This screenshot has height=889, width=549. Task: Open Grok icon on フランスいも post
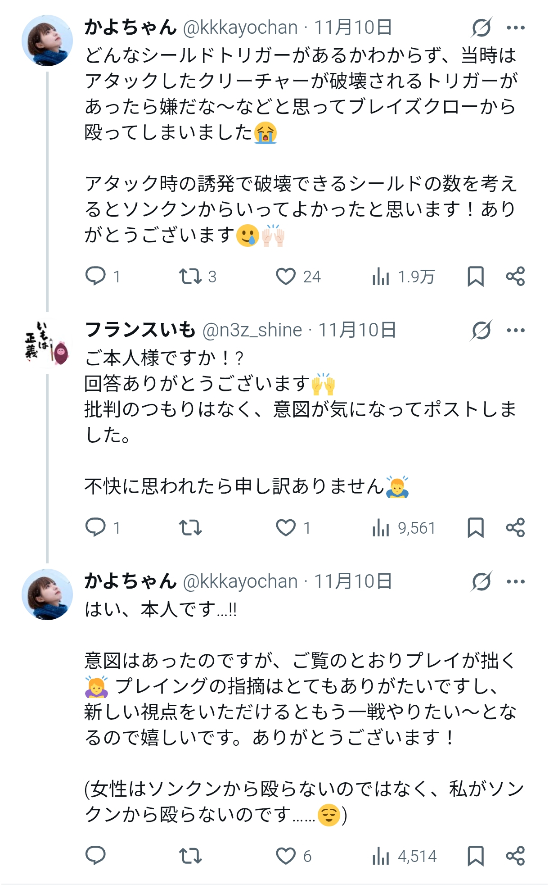pyautogui.click(x=481, y=330)
